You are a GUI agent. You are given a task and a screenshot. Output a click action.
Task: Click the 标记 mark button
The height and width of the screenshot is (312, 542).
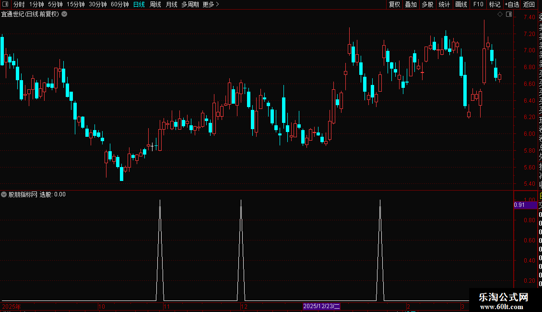[x=495, y=4]
